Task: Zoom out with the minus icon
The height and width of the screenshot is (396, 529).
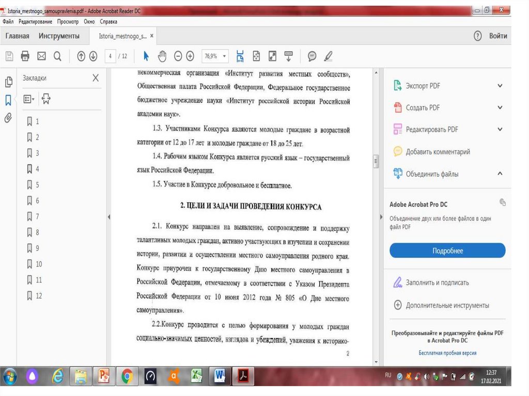Action: click(x=178, y=56)
